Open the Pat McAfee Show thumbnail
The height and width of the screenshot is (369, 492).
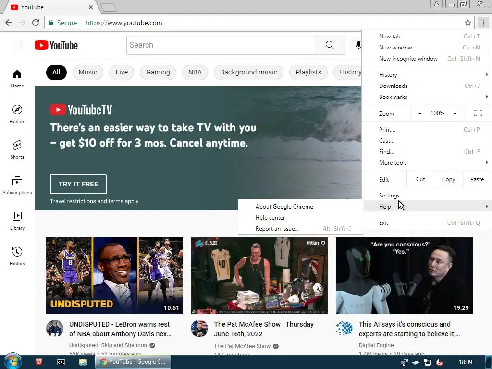(x=259, y=275)
